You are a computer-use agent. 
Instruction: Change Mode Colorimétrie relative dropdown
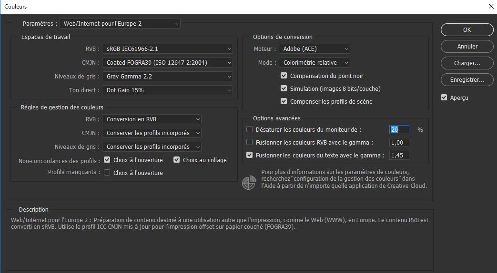tap(314, 62)
